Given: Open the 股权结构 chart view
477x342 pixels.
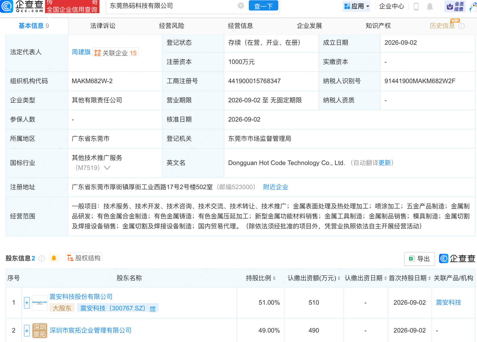Looking at the screenshot, I should pos(84,258).
